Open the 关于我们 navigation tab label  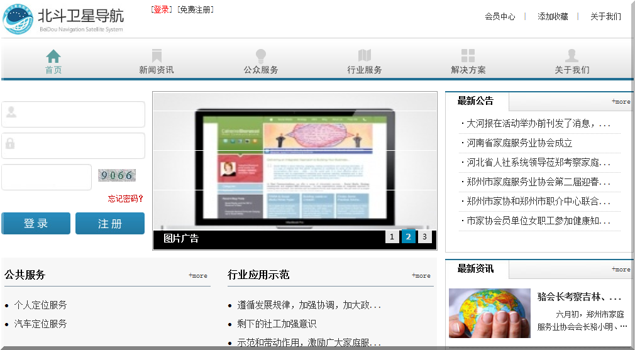(572, 70)
